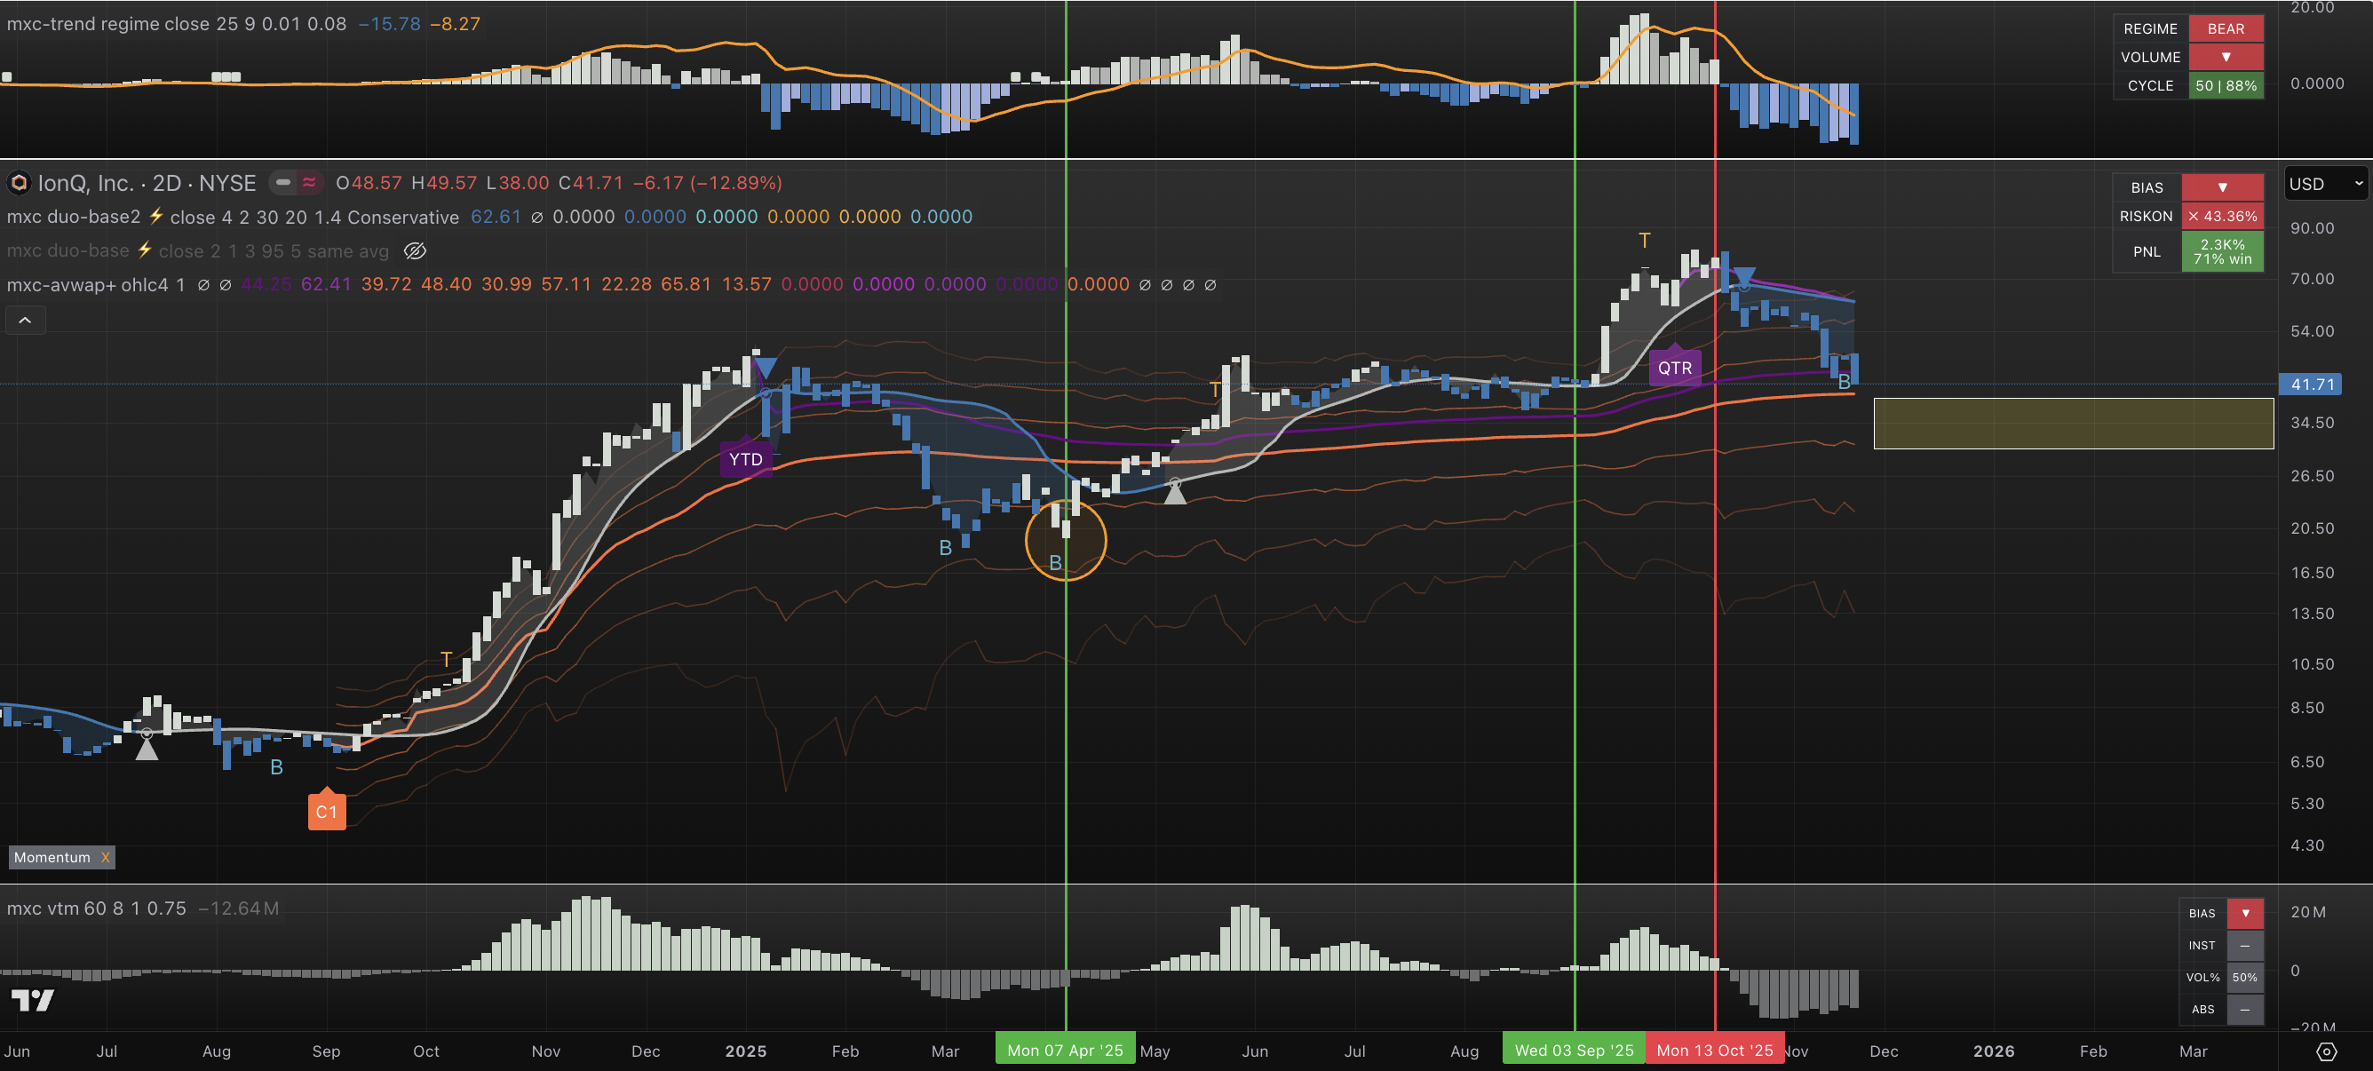2373x1071 pixels.
Task: Click the IonQ symbol logo icon
Action: point(19,183)
